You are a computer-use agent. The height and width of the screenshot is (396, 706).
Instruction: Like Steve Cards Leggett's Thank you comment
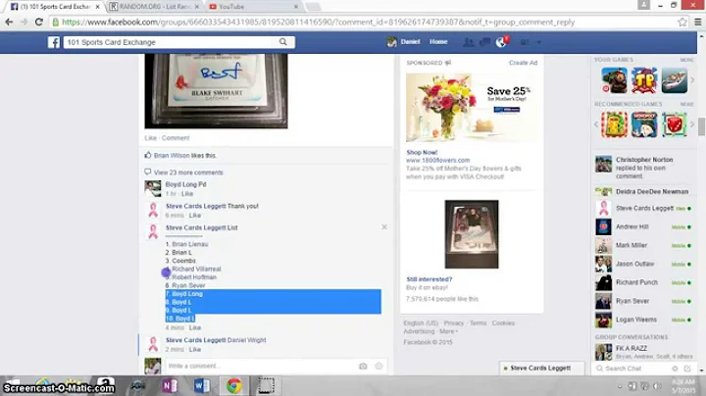click(x=194, y=215)
